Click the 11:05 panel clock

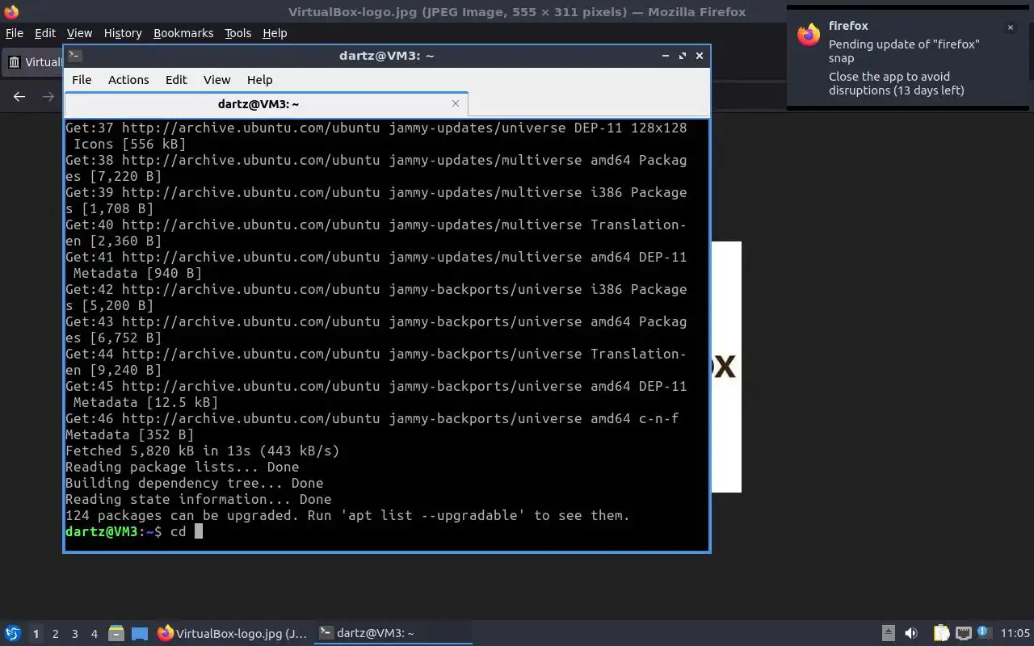click(x=1015, y=633)
